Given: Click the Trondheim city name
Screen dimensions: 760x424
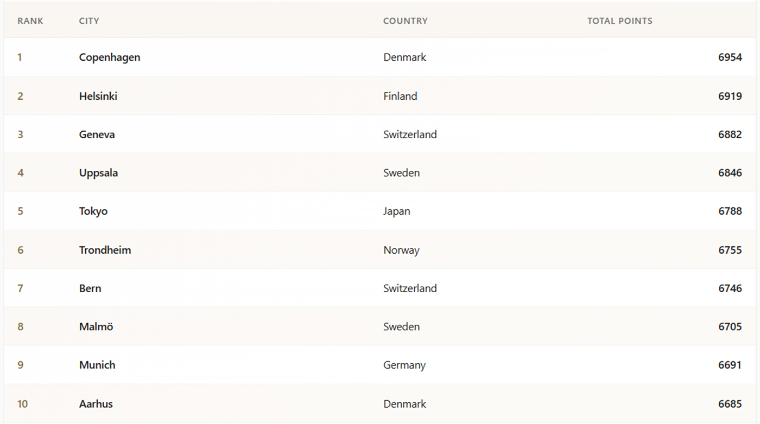Looking at the screenshot, I should point(105,250).
